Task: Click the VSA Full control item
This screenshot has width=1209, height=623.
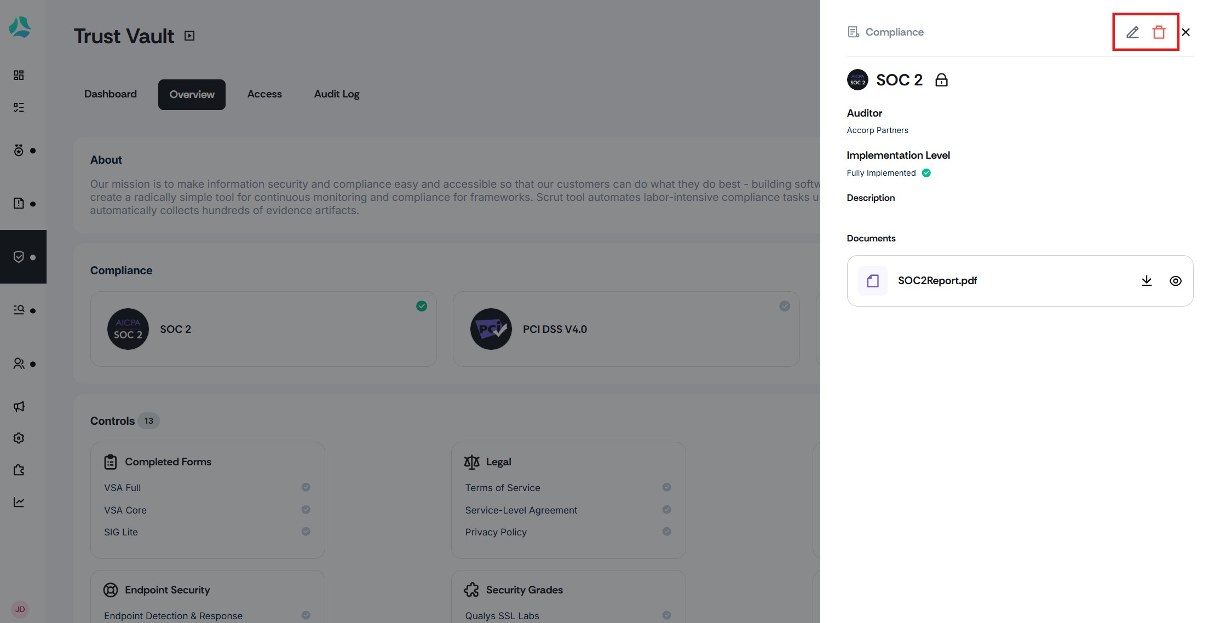Action: (x=122, y=488)
